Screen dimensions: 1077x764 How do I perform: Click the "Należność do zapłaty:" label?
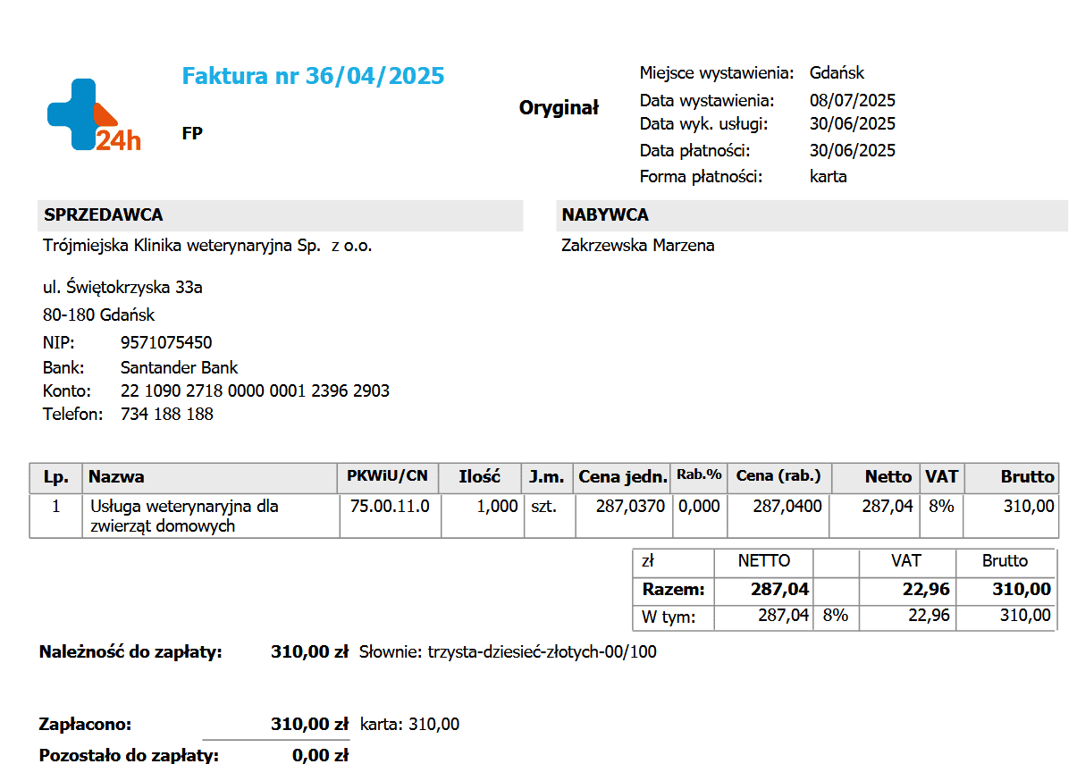click(x=130, y=652)
